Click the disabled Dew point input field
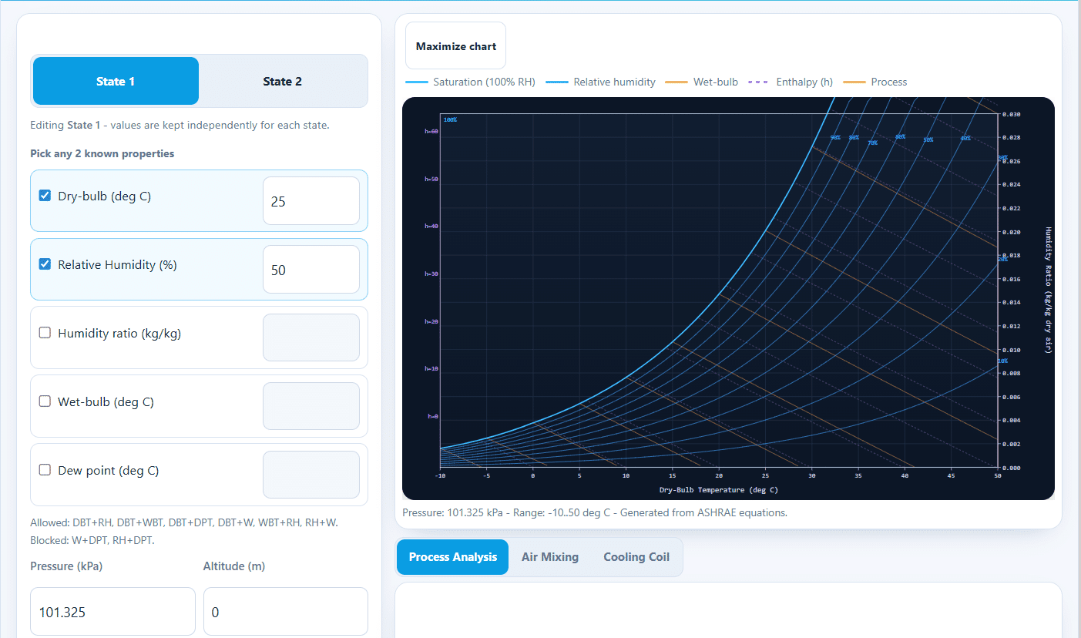The image size is (1081, 638). 311,475
